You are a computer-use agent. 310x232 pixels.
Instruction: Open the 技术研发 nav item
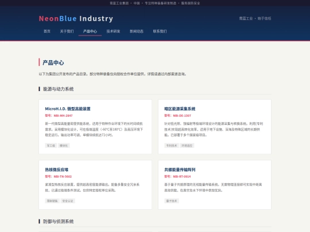(113, 31)
